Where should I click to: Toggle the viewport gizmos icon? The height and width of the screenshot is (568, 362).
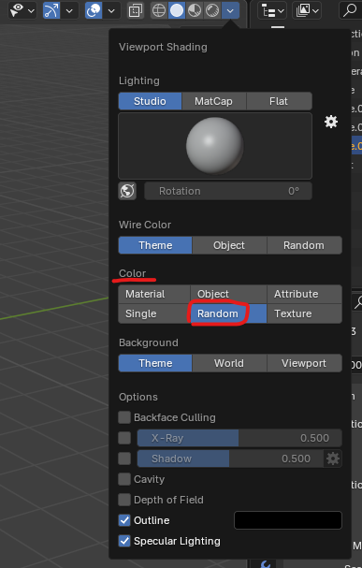point(51,10)
